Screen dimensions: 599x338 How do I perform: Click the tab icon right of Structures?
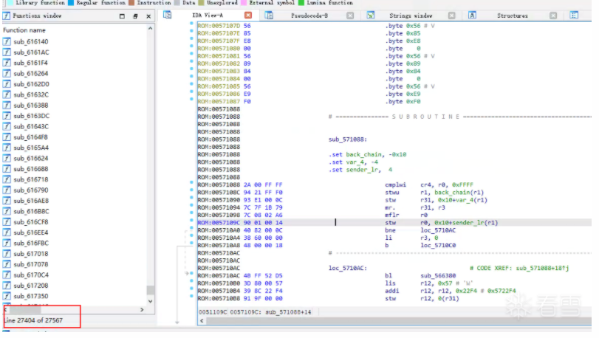[574, 15]
